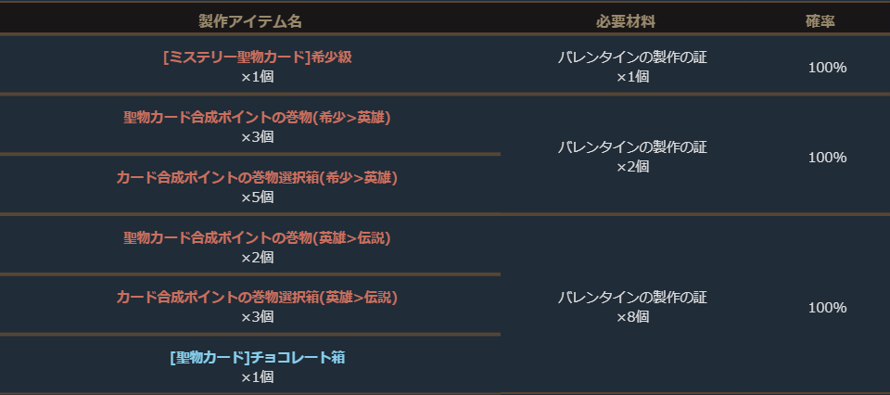890x395 pixels.
Task: Click the 100% rate beside the ×8個 material
Action: click(x=827, y=308)
